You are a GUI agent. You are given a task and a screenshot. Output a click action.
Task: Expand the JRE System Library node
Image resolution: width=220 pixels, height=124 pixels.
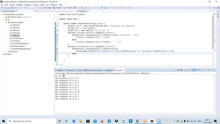click(4, 17)
